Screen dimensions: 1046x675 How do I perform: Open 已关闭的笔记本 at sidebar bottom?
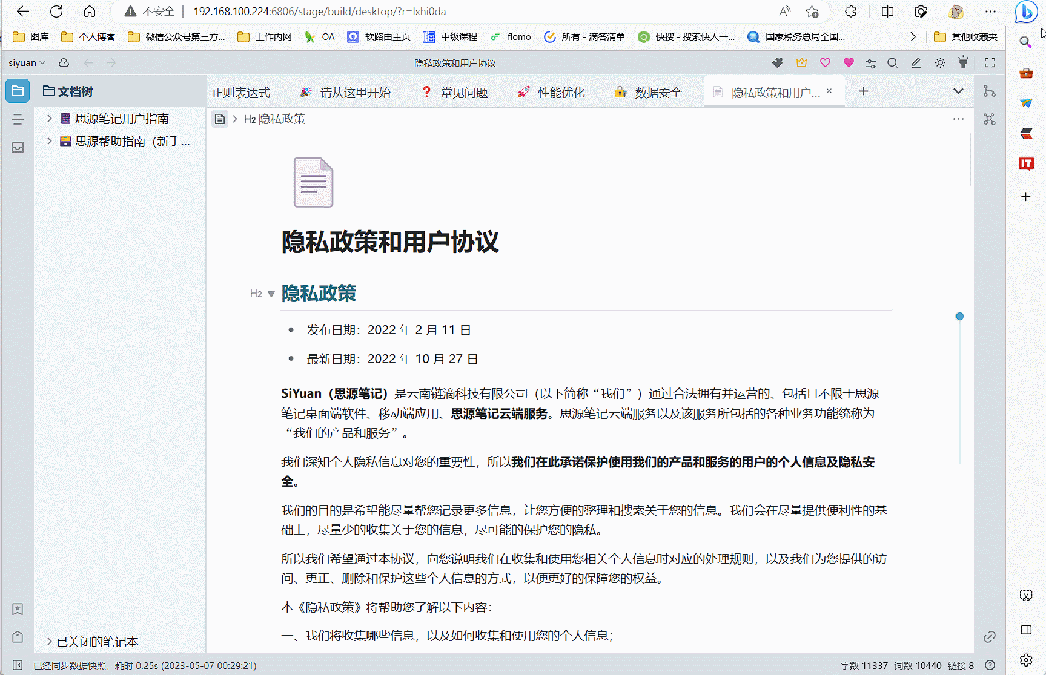(98, 642)
